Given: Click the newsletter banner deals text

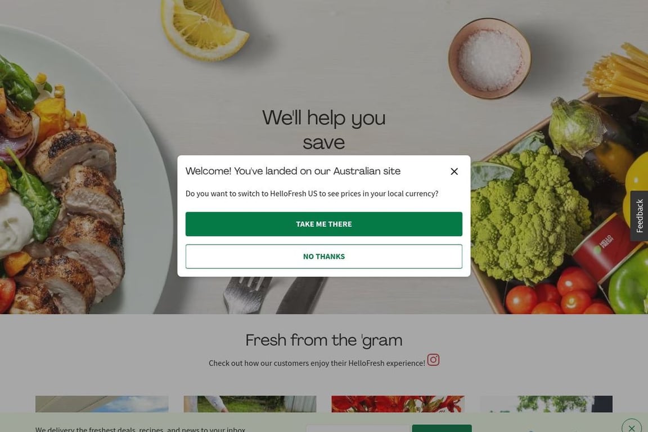Looking at the screenshot, I should (x=141, y=429).
